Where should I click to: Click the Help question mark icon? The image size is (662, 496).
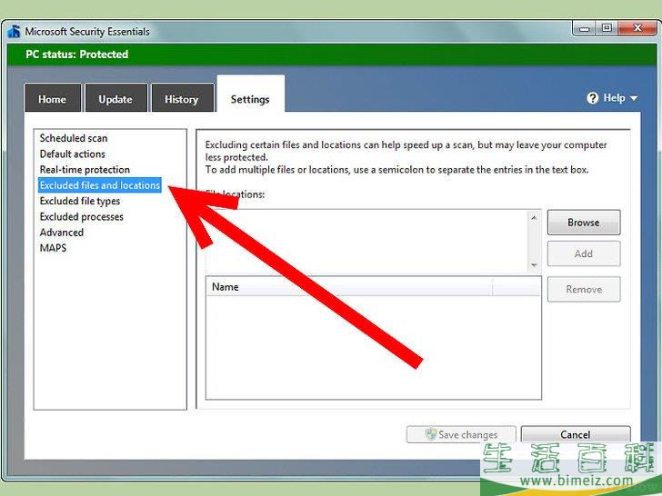coord(592,98)
